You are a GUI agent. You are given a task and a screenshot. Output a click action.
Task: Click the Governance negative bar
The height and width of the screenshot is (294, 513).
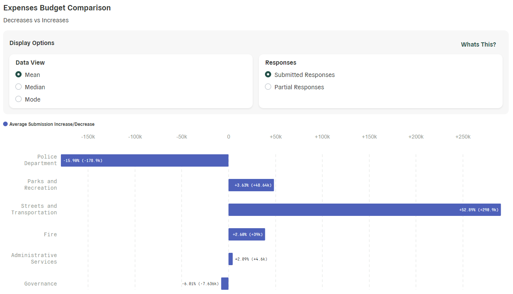(x=225, y=284)
